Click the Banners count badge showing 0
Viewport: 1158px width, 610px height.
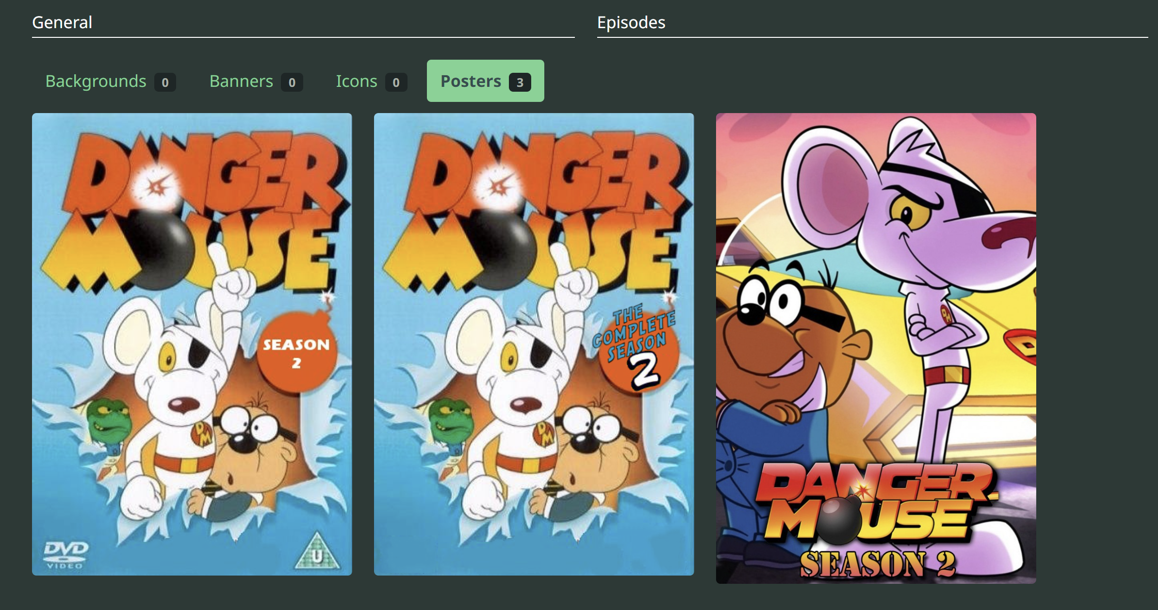point(292,82)
